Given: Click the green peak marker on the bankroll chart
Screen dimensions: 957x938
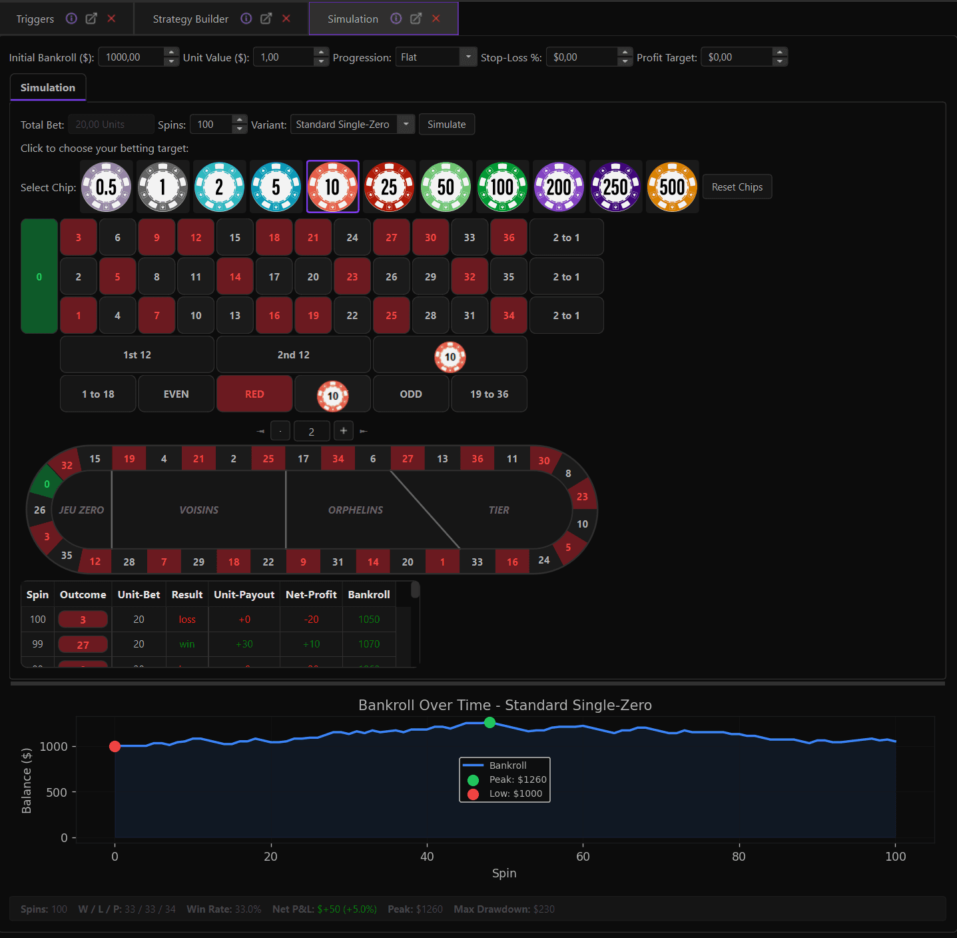Looking at the screenshot, I should pyautogui.click(x=490, y=723).
